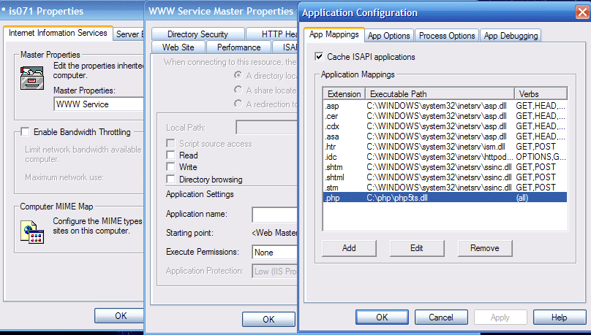
Task: Enable Bandwidth Throttling checkbox in is071 Properties
Action: (25, 132)
